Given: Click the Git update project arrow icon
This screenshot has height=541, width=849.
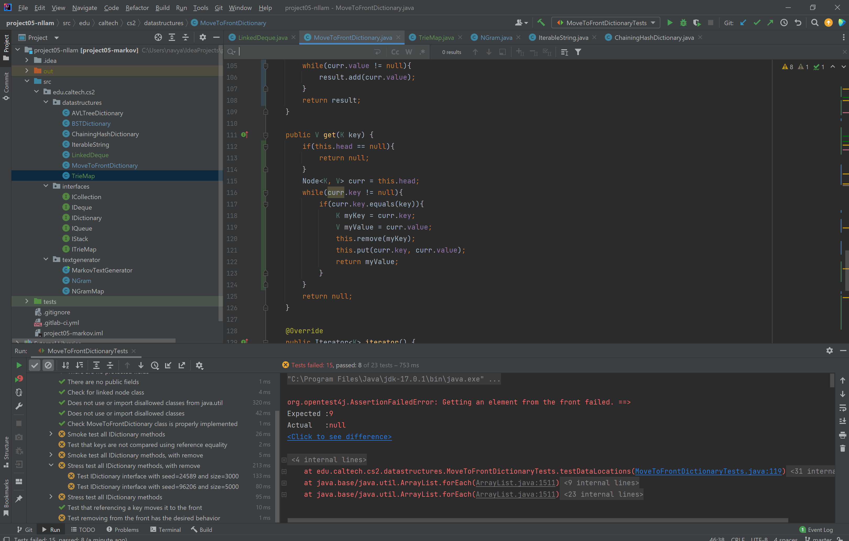Looking at the screenshot, I should coord(743,23).
